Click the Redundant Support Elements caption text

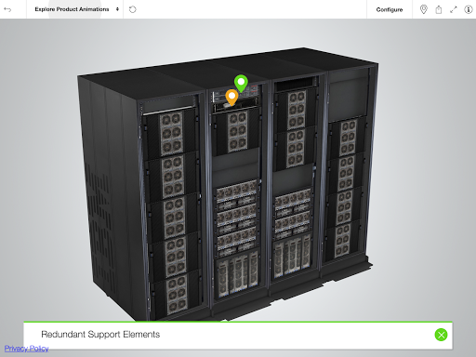click(x=100, y=335)
